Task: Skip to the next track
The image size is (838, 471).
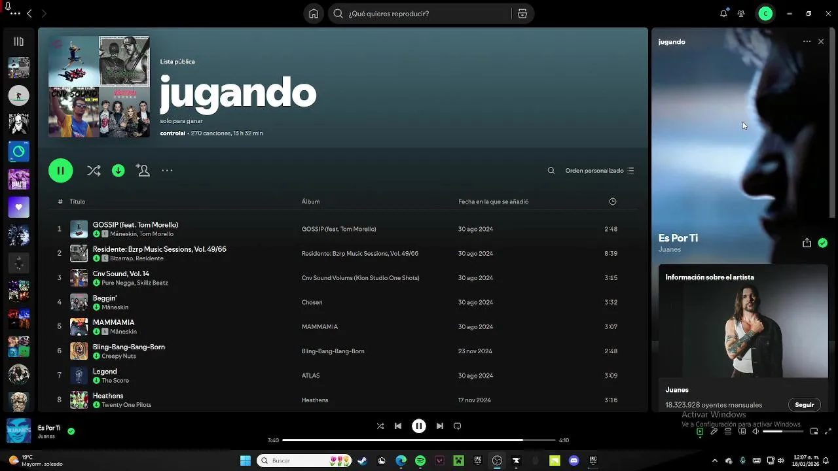Action: click(x=440, y=426)
